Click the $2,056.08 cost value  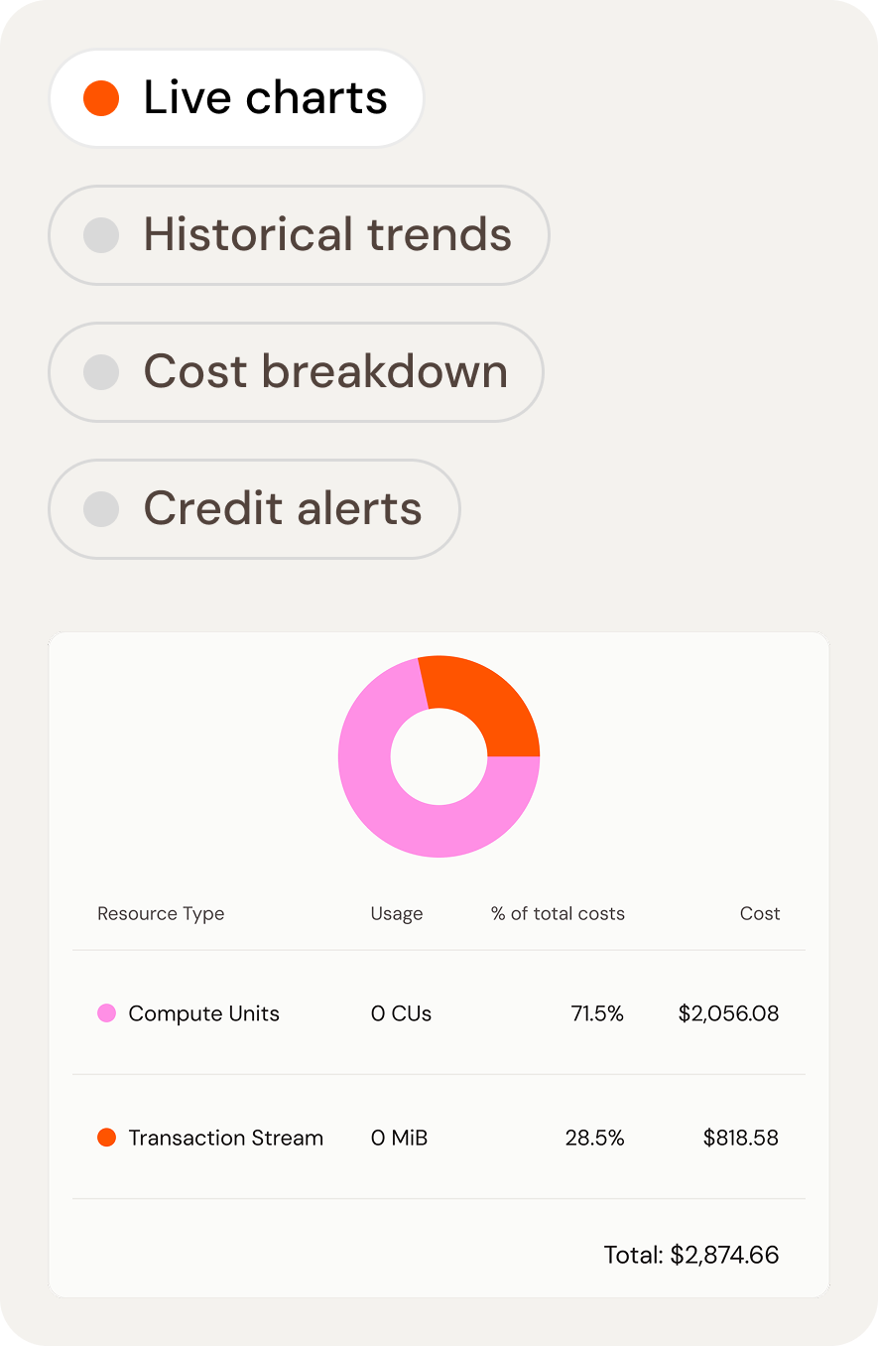tap(728, 1013)
